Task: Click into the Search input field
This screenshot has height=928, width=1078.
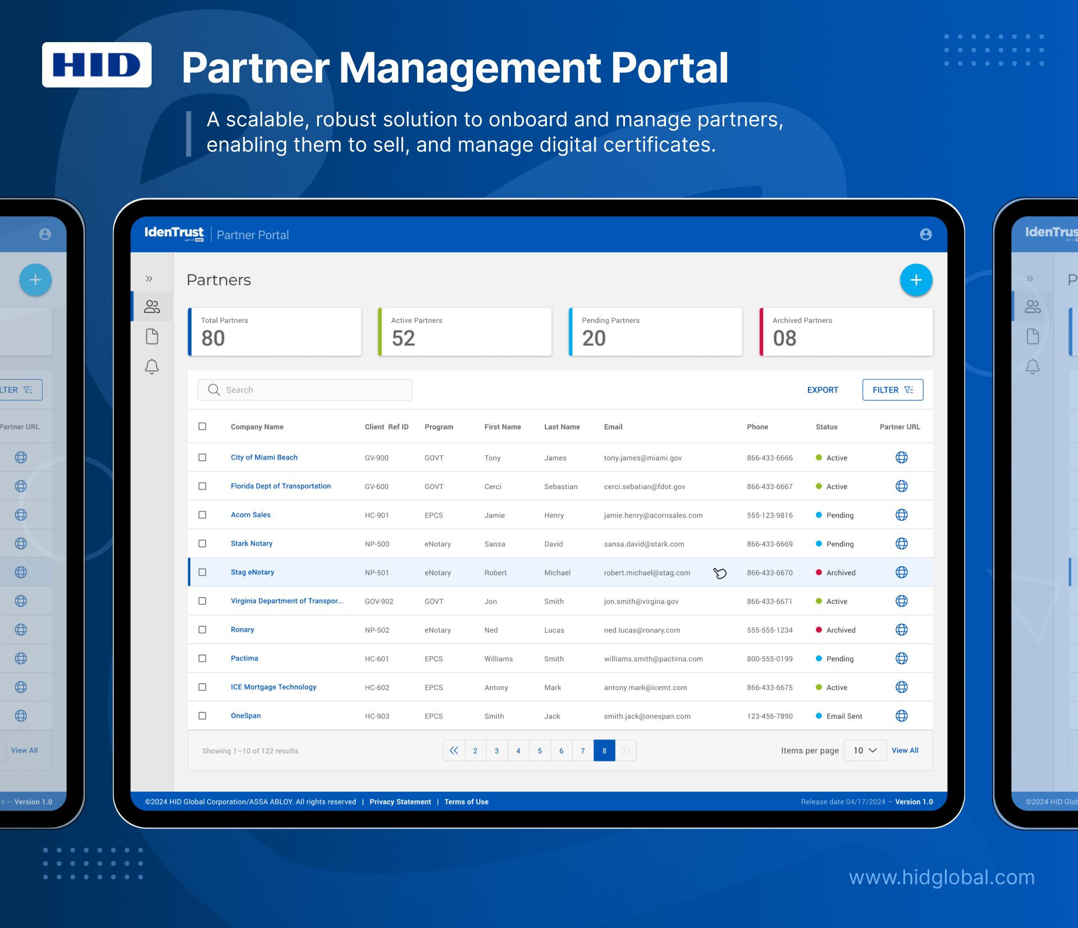Action: (305, 390)
